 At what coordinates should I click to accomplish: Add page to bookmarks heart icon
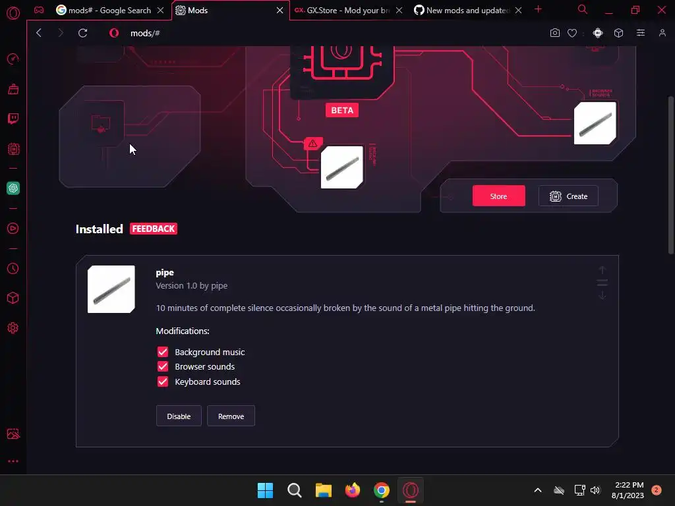coord(572,33)
